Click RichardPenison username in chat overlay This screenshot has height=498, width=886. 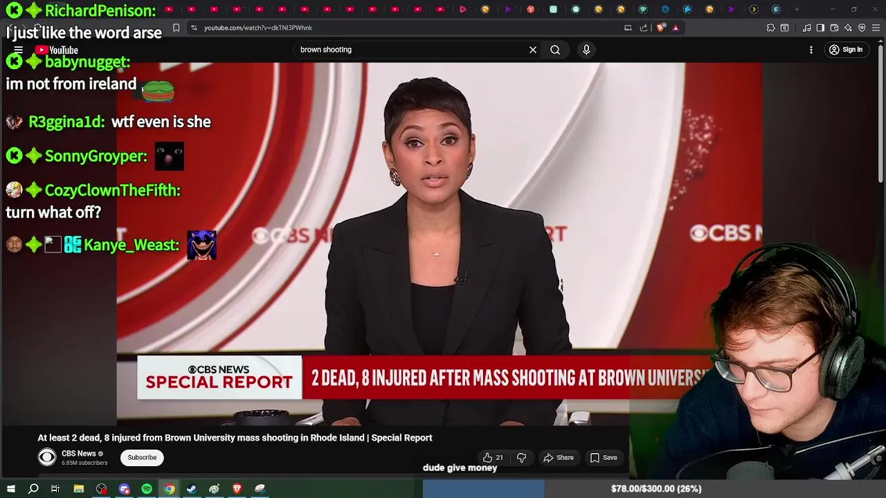tap(100, 10)
